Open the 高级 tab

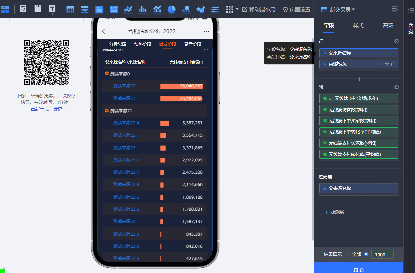click(388, 26)
